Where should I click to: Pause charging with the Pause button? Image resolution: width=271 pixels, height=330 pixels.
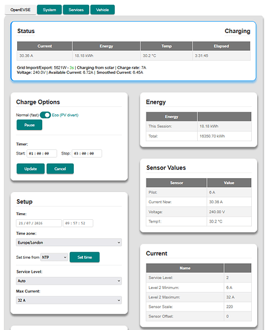tap(30, 125)
